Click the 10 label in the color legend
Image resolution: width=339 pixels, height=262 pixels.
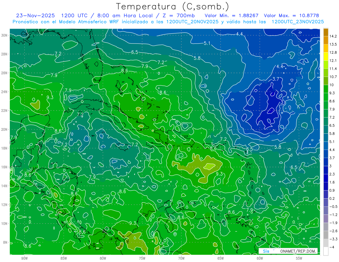click(331, 85)
